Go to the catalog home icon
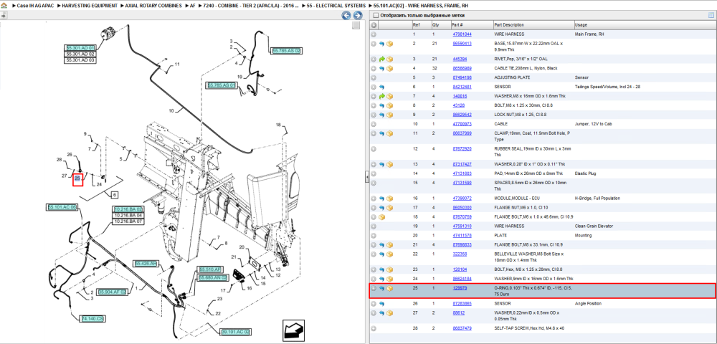The width and height of the screenshot is (717, 344). click(x=4, y=6)
